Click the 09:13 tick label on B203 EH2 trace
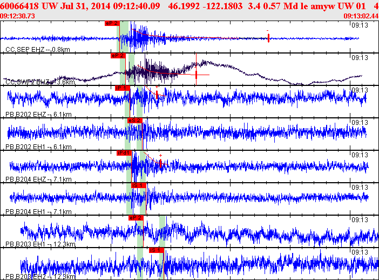This screenshot has height=280, width=379. pos(360,252)
